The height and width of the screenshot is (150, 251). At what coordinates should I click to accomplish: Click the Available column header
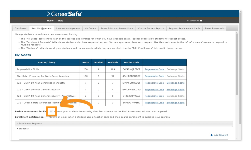click(x=113, y=62)
